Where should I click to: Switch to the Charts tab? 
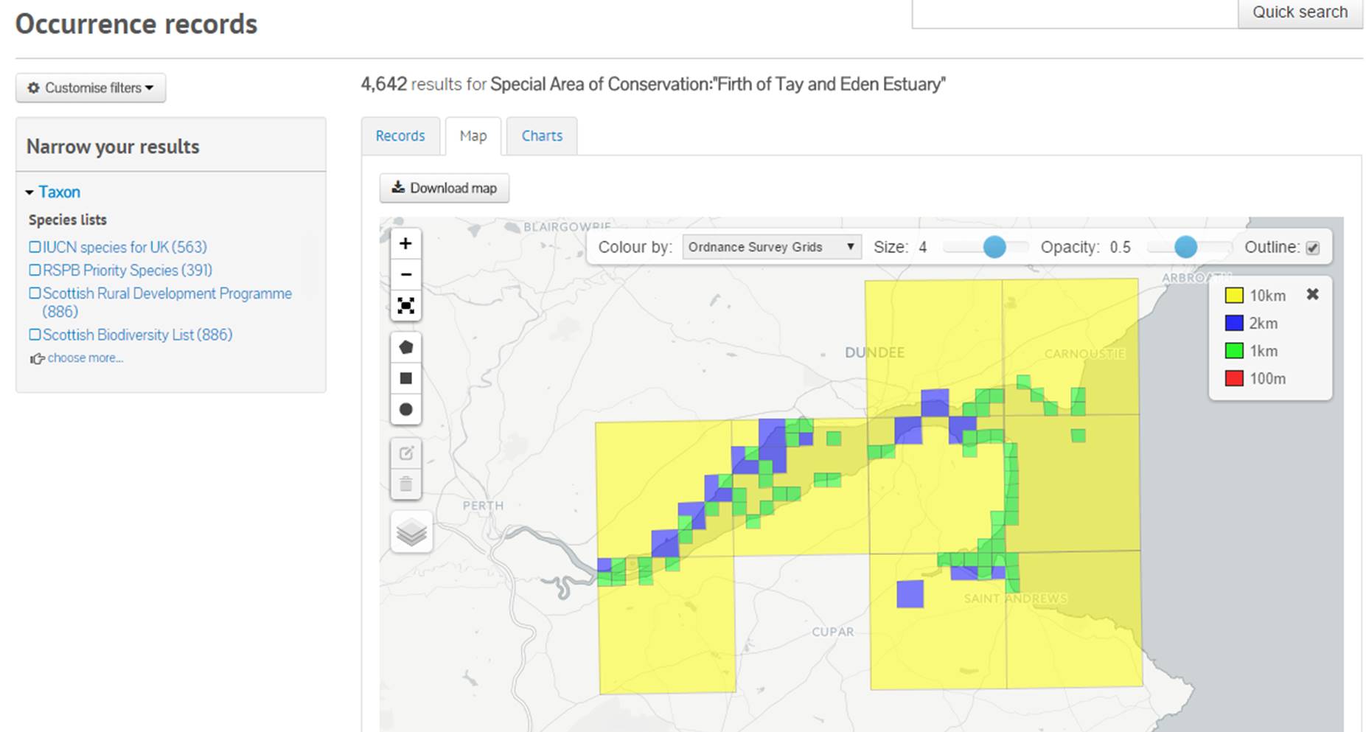[x=542, y=136]
